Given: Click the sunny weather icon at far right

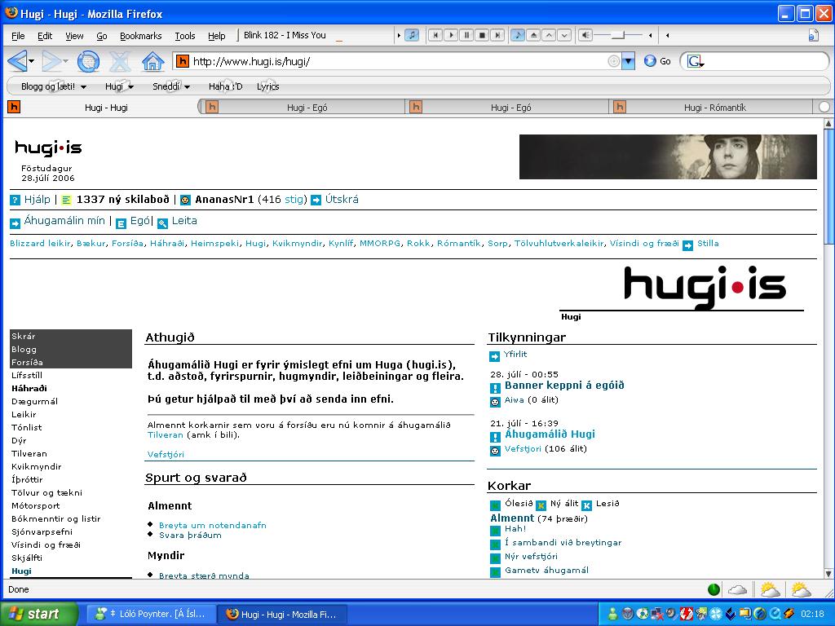Looking at the screenshot, I should coord(801,589).
